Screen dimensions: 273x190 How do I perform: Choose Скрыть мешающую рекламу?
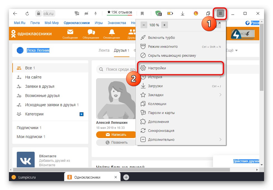181,55
